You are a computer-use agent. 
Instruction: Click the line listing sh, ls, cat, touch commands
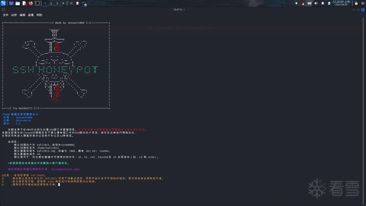click(x=87, y=157)
